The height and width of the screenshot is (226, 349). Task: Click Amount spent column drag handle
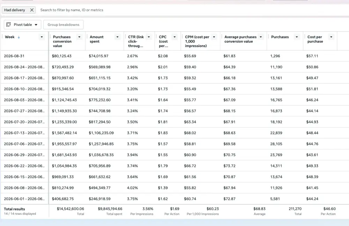click(x=87, y=37)
